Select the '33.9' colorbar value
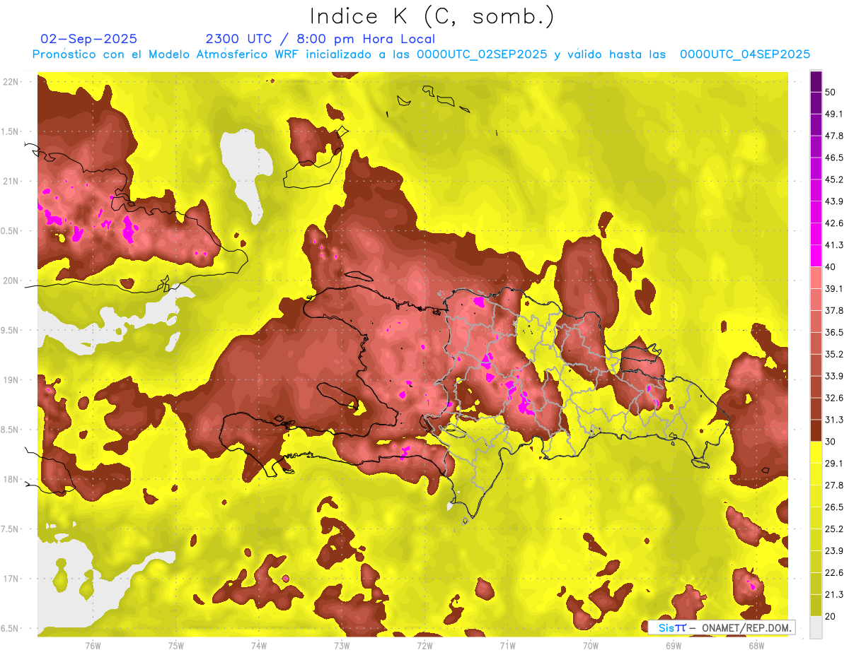 [833, 376]
